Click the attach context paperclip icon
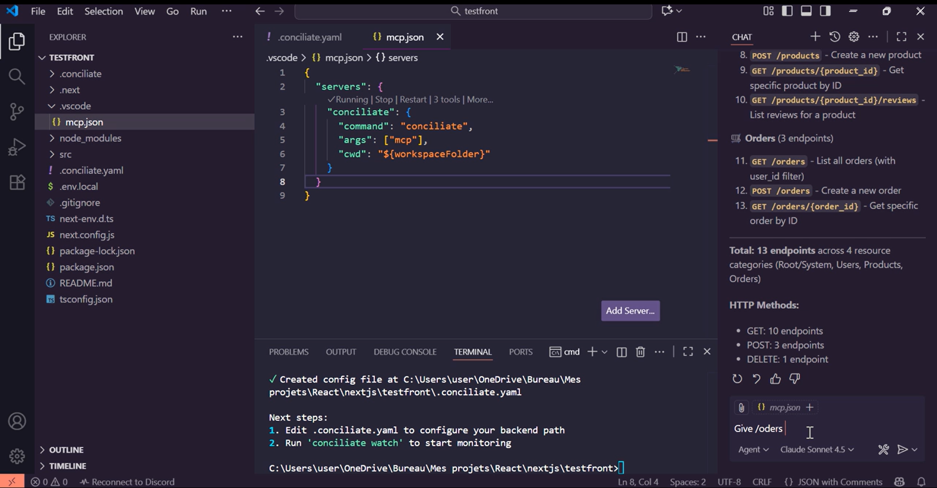The height and width of the screenshot is (488, 937). tap(741, 407)
